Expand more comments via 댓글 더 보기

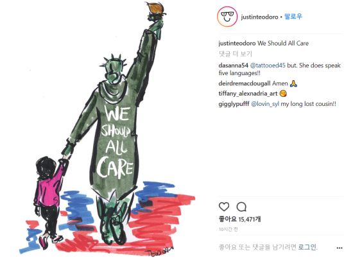point(235,54)
